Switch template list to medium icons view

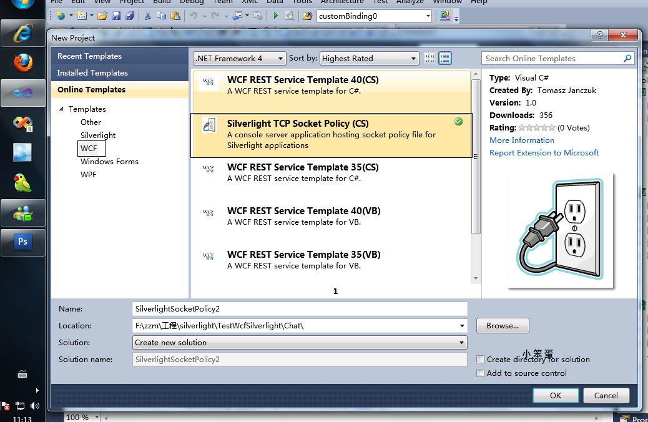coord(445,58)
